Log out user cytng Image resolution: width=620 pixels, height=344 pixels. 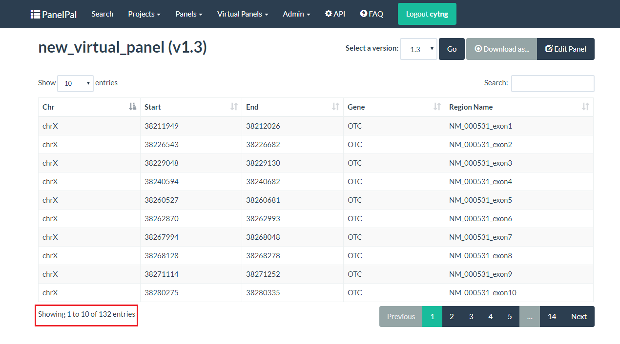coord(427,14)
